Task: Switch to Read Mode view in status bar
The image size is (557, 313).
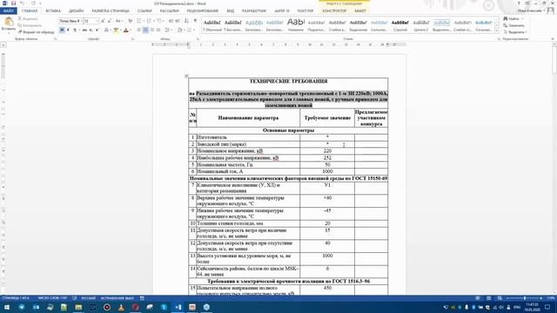Action: coord(478,298)
